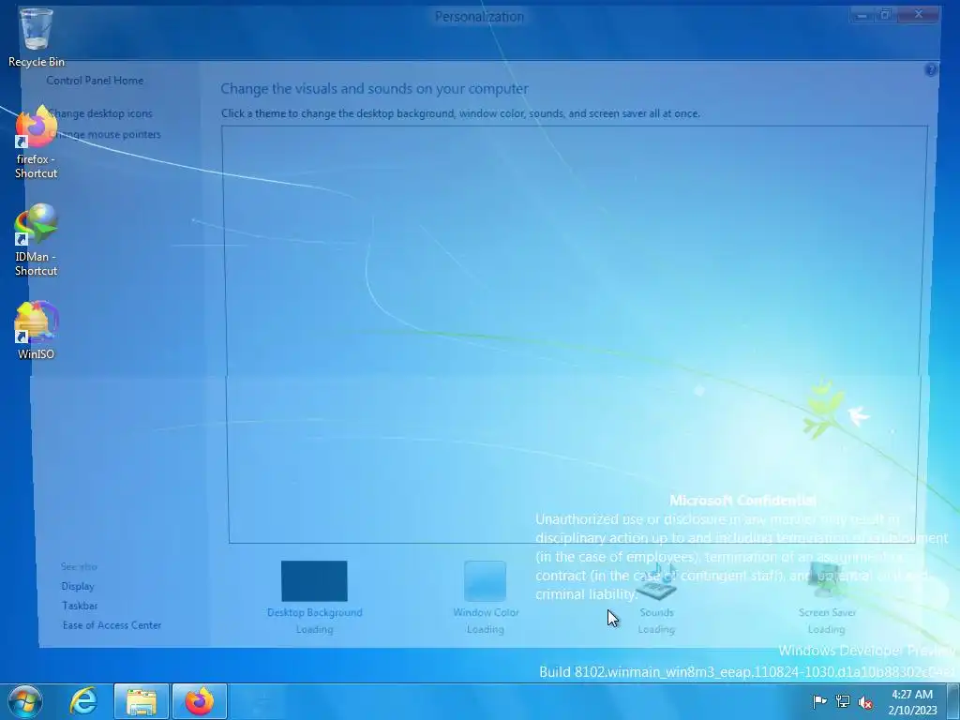960x720 pixels.
Task: Open the Window Color swatch icon
Action: click(485, 581)
